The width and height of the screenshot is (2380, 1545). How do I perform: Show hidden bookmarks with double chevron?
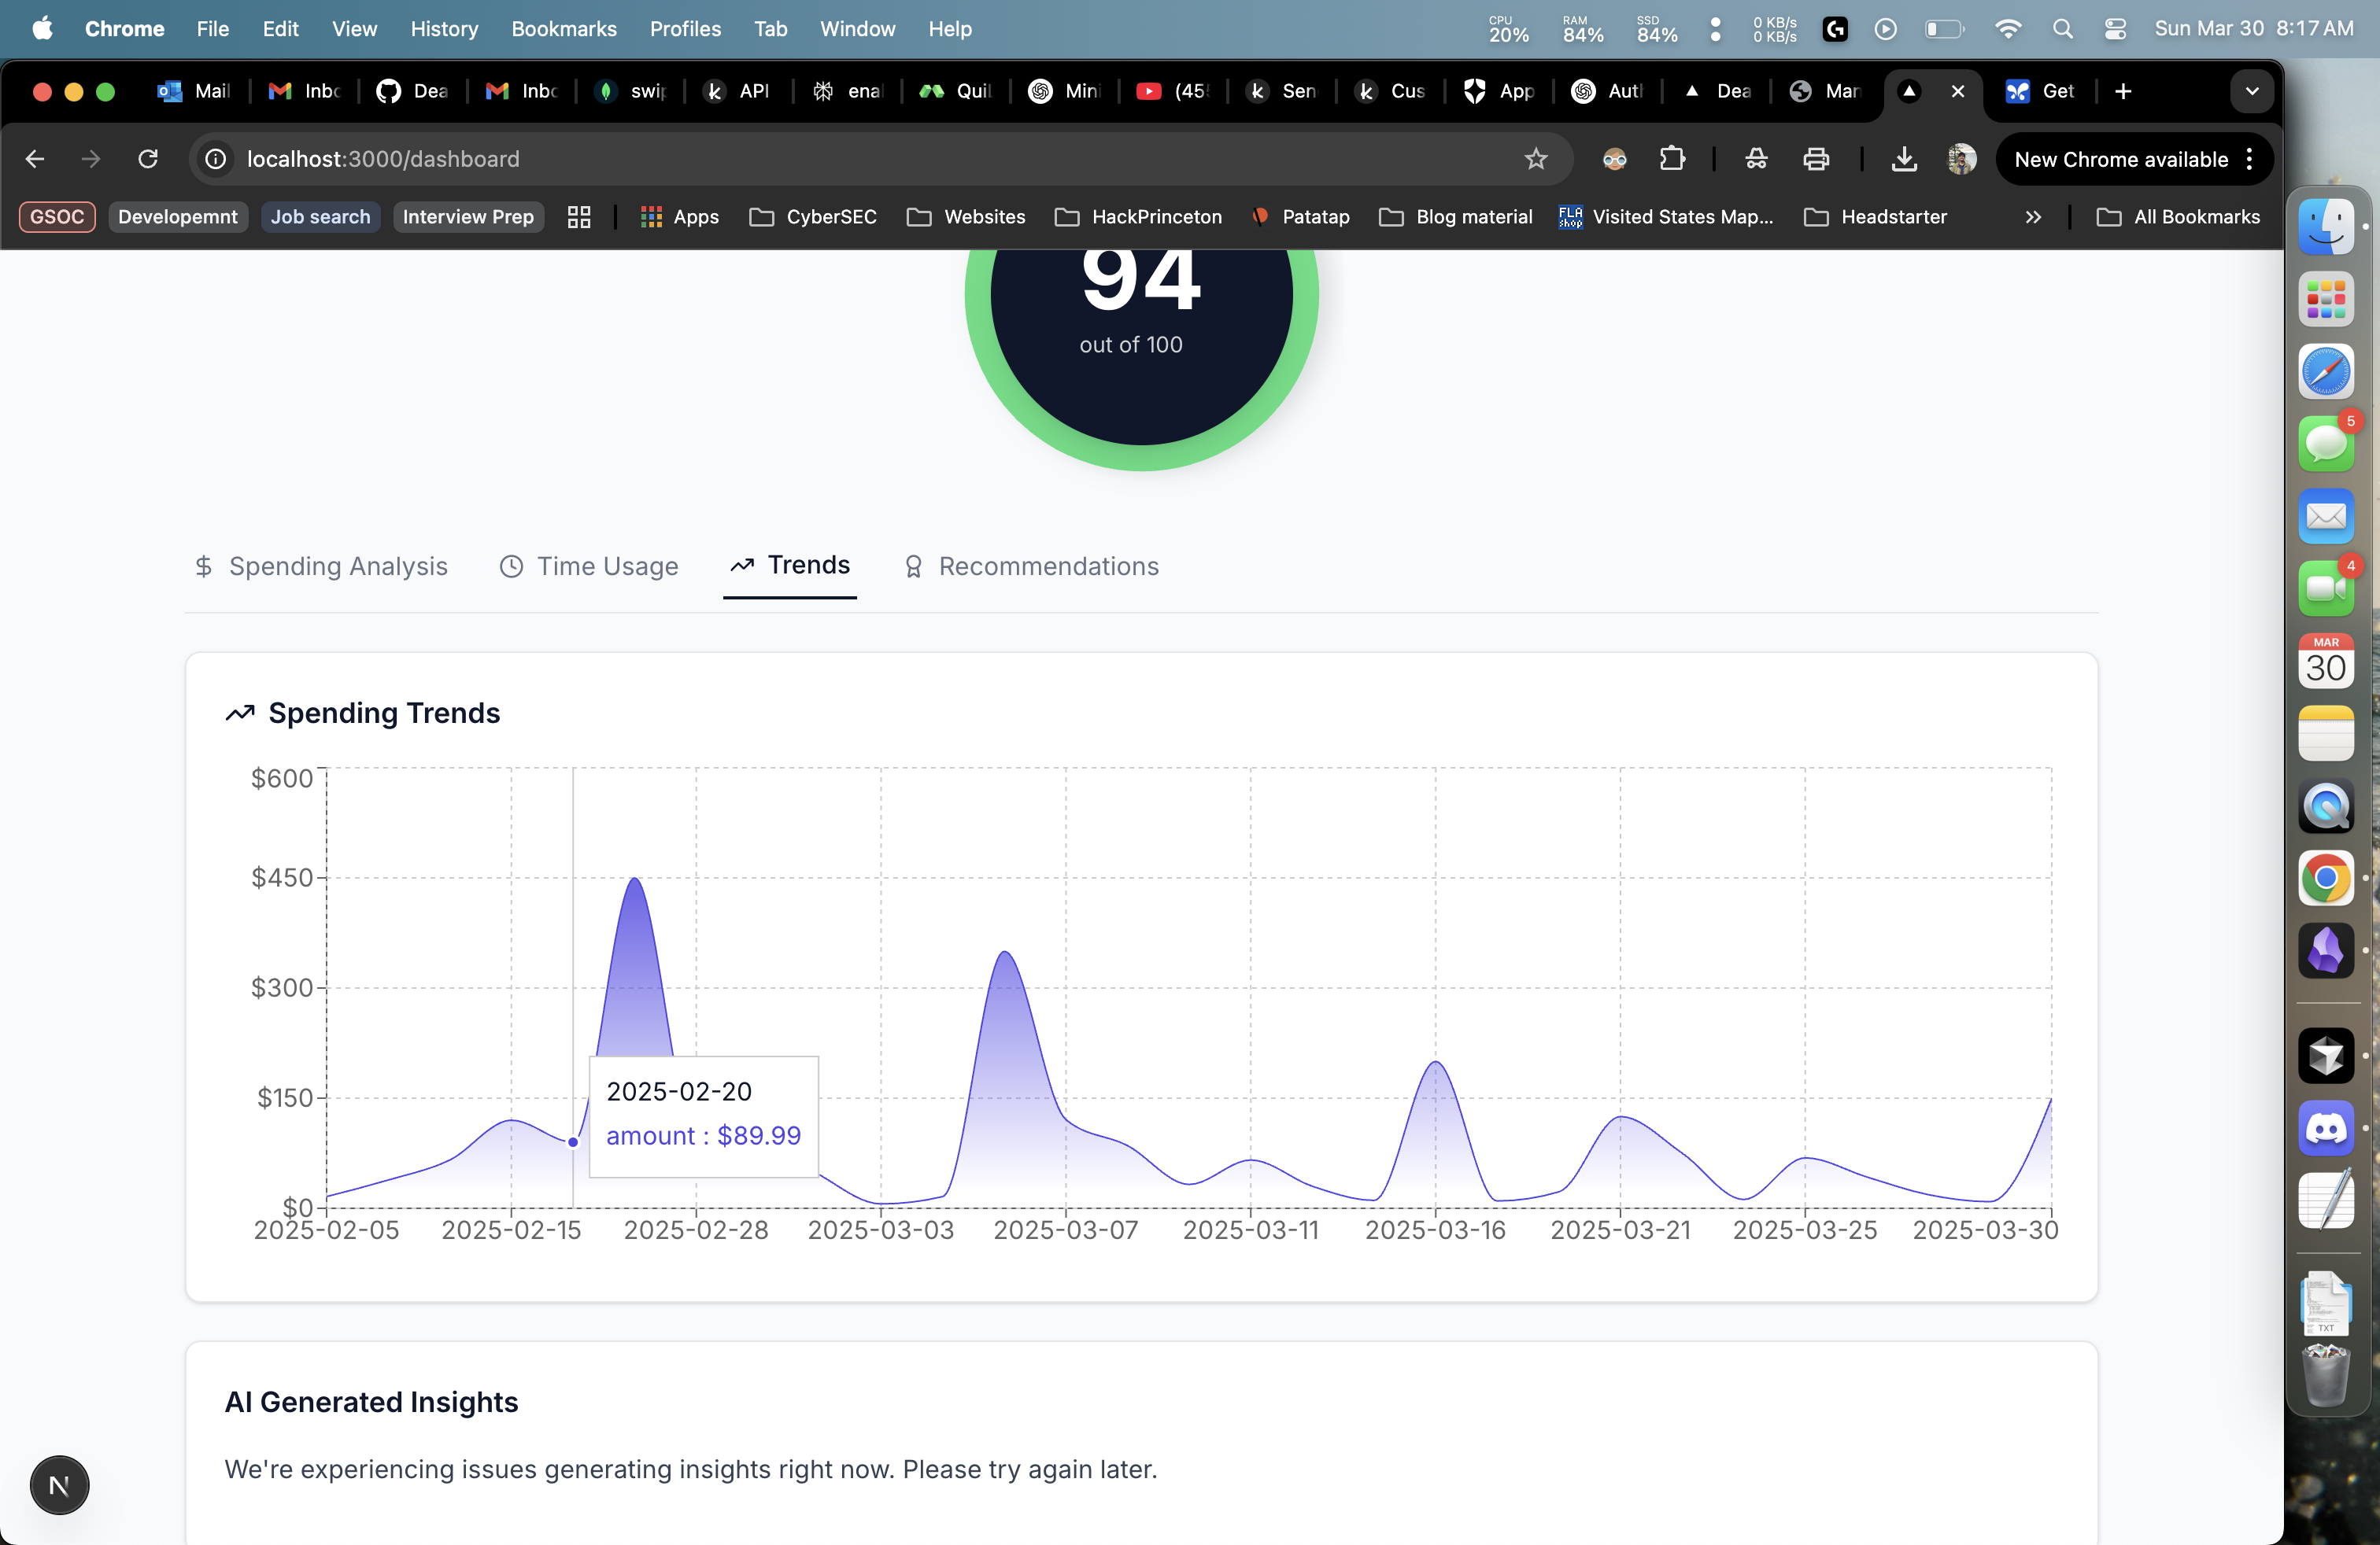pyautogui.click(x=2033, y=217)
